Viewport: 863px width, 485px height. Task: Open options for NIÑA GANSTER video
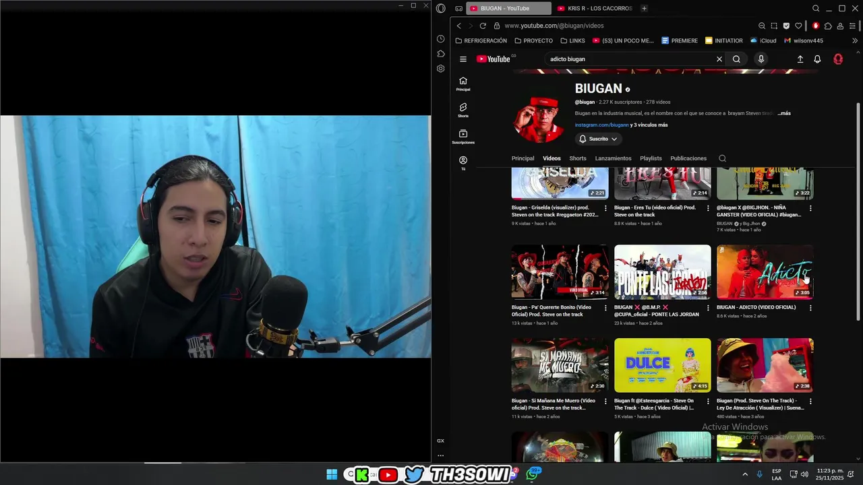(x=810, y=208)
